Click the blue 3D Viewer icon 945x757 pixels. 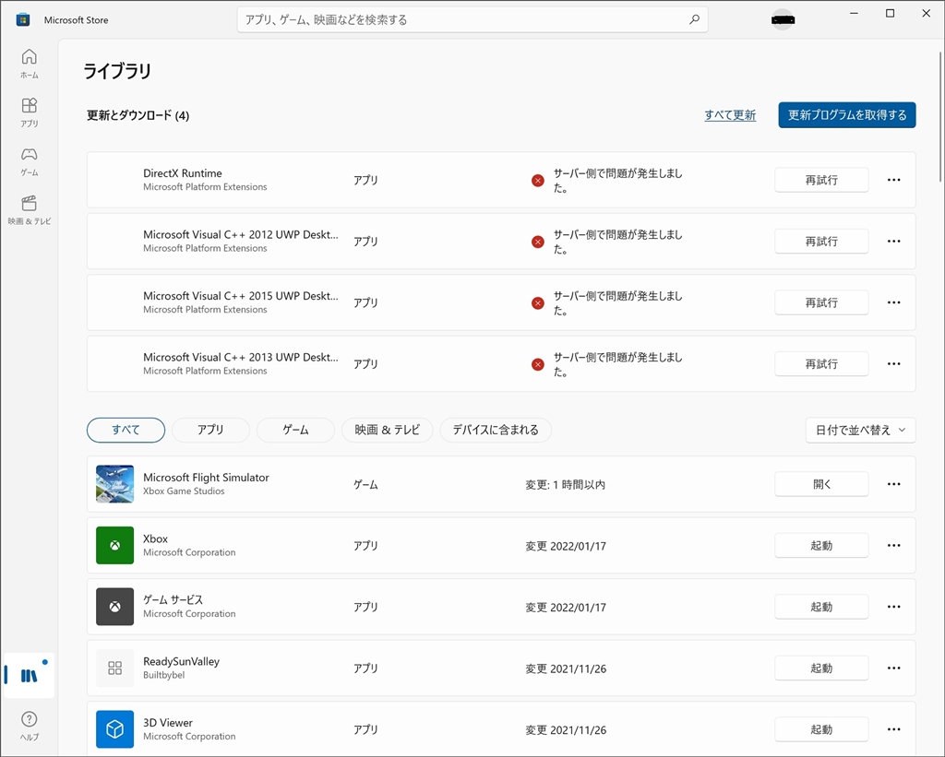pos(114,729)
